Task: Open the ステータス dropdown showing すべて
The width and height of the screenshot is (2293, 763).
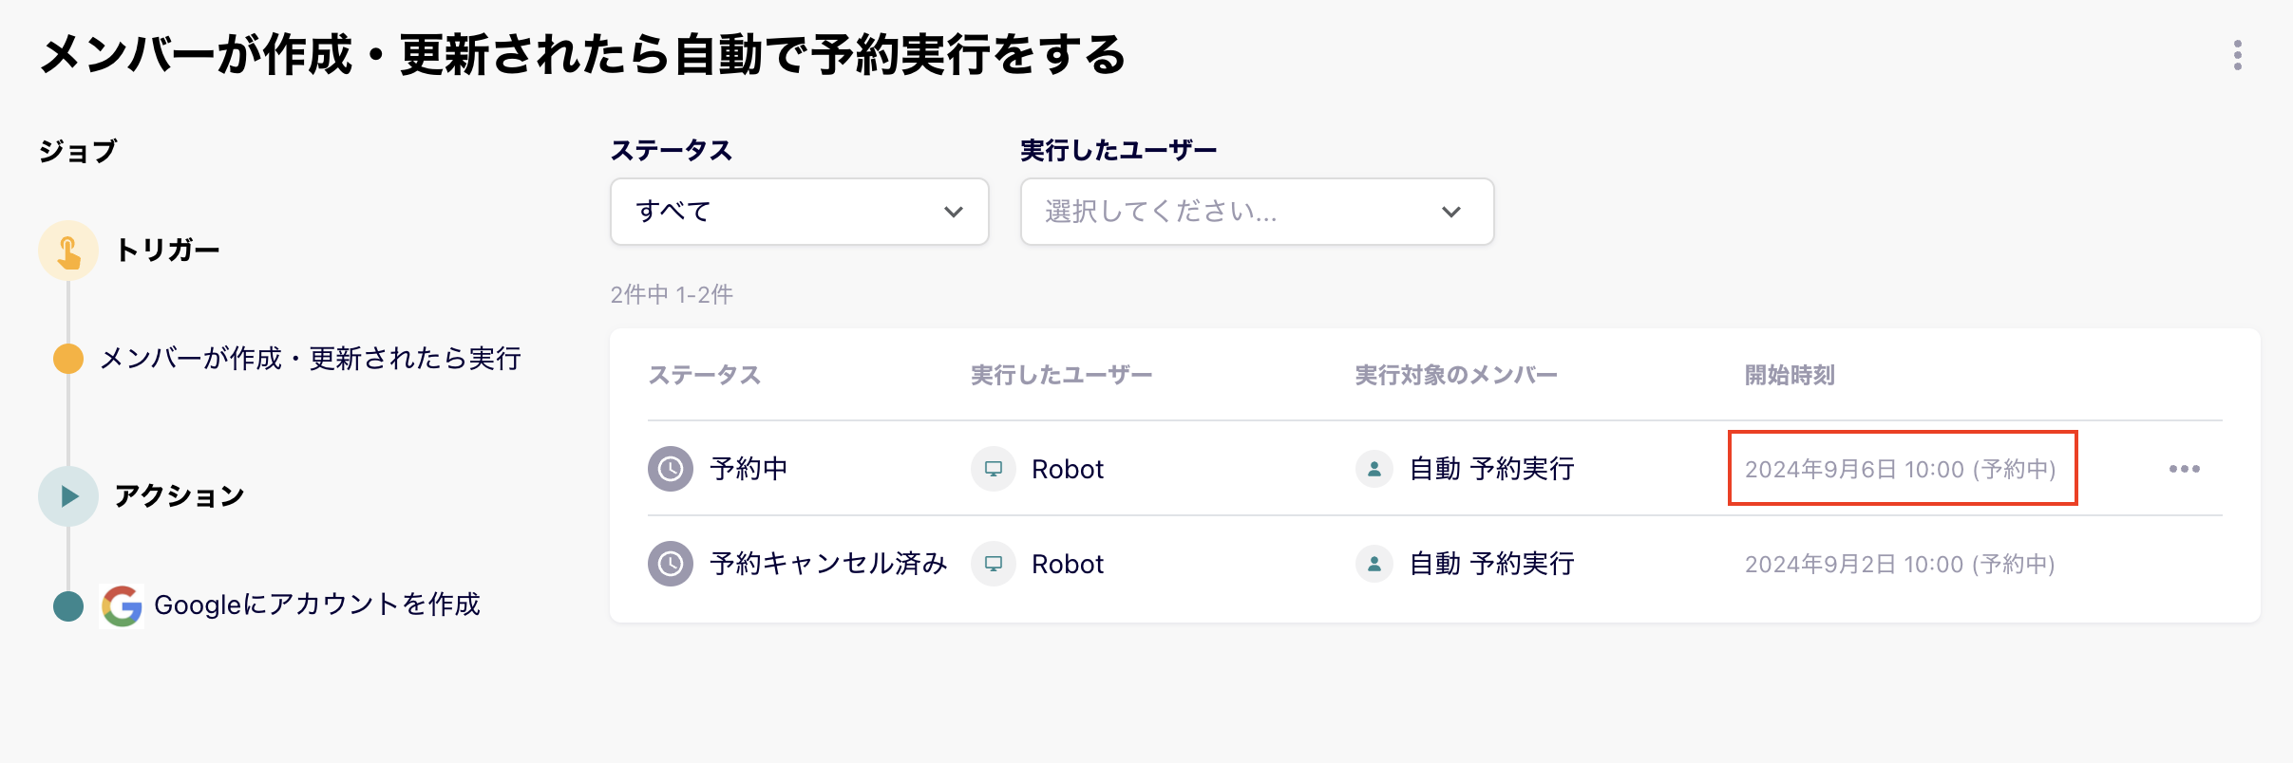Action: pos(799,212)
